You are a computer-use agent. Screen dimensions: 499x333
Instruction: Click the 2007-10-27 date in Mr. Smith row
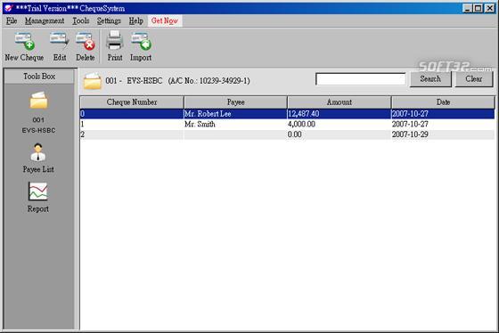443,124
